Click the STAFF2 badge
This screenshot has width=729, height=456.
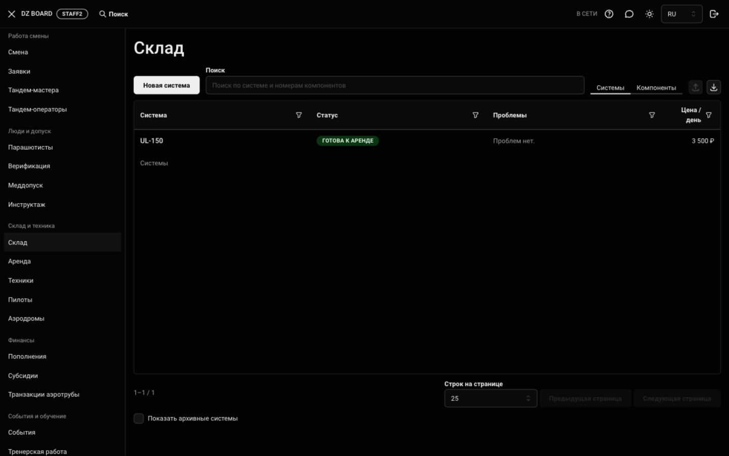72,14
